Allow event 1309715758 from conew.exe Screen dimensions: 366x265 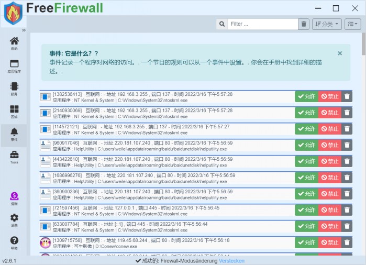(306, 242)
